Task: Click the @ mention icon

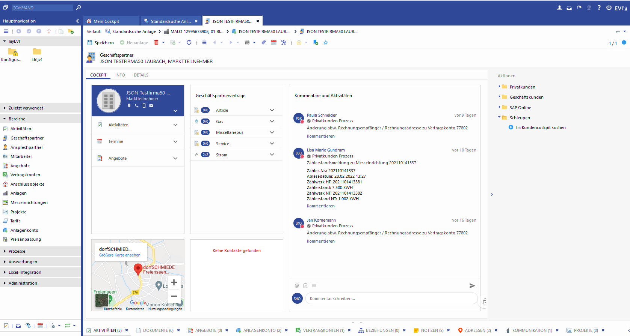Action: coord(297,286)
